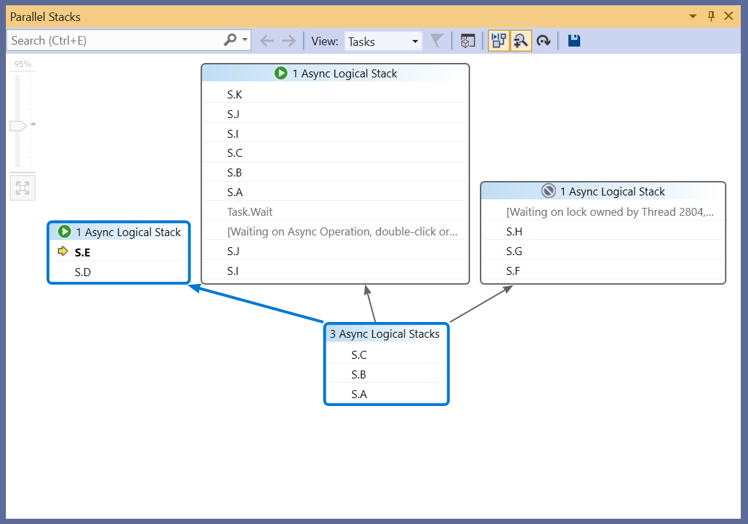Click the 3 Async Logical Stacks header
748x524 pixels.
385,334
